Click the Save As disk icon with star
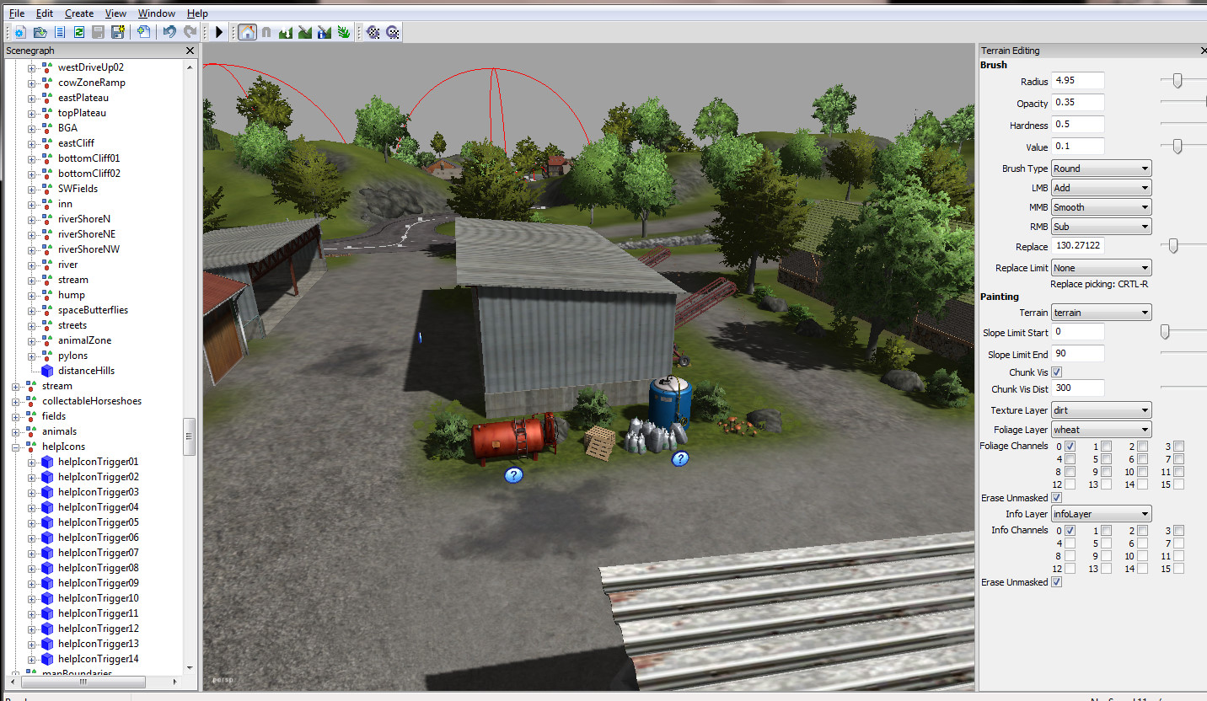1207x701 pixels. point(118,32)
